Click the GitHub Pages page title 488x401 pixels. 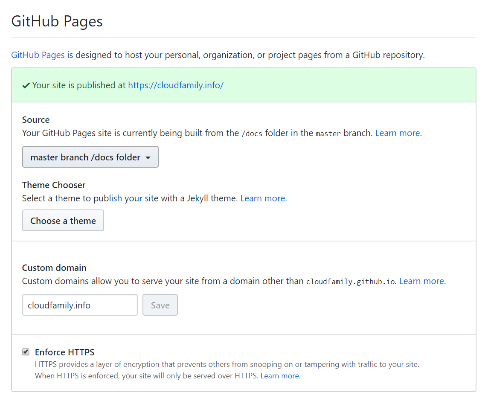click(57, 21)
